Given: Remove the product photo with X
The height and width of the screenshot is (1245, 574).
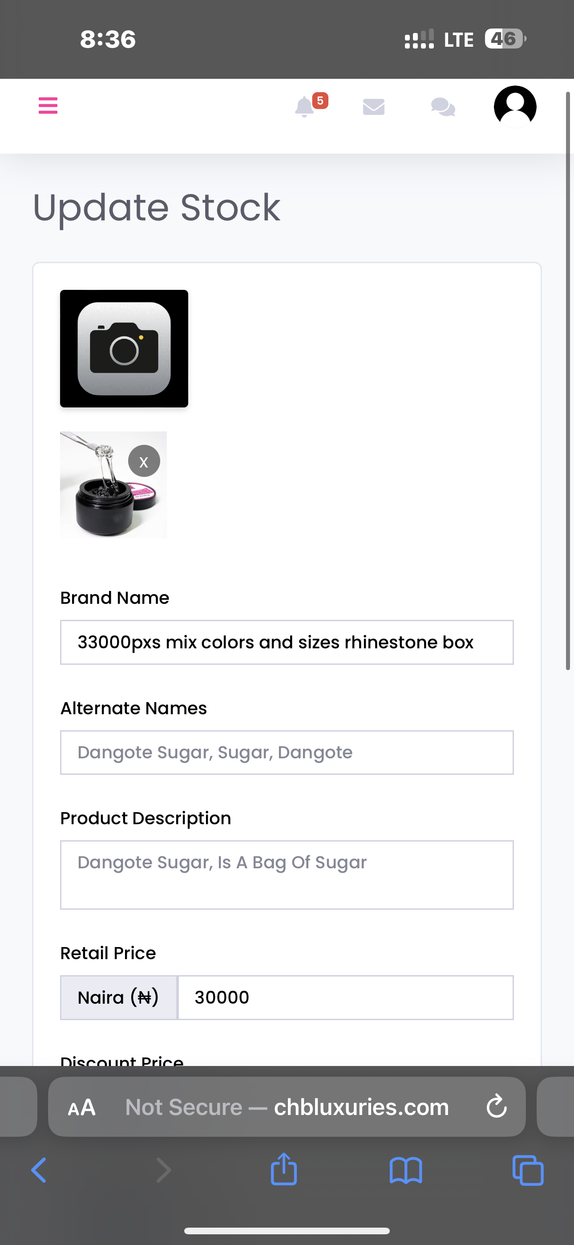Looking at the screenshot, I should [144, 462].
